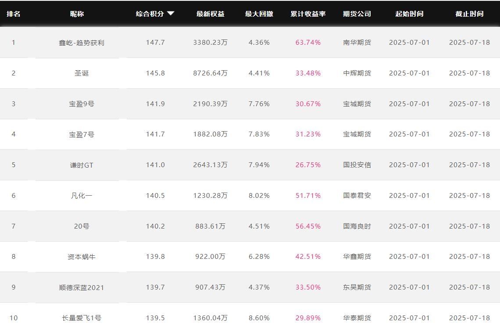Select the 33.50% cumulative return value
The width and height of the screenshot is (500, 333).
pyautogui.click(x=308, y=287)
